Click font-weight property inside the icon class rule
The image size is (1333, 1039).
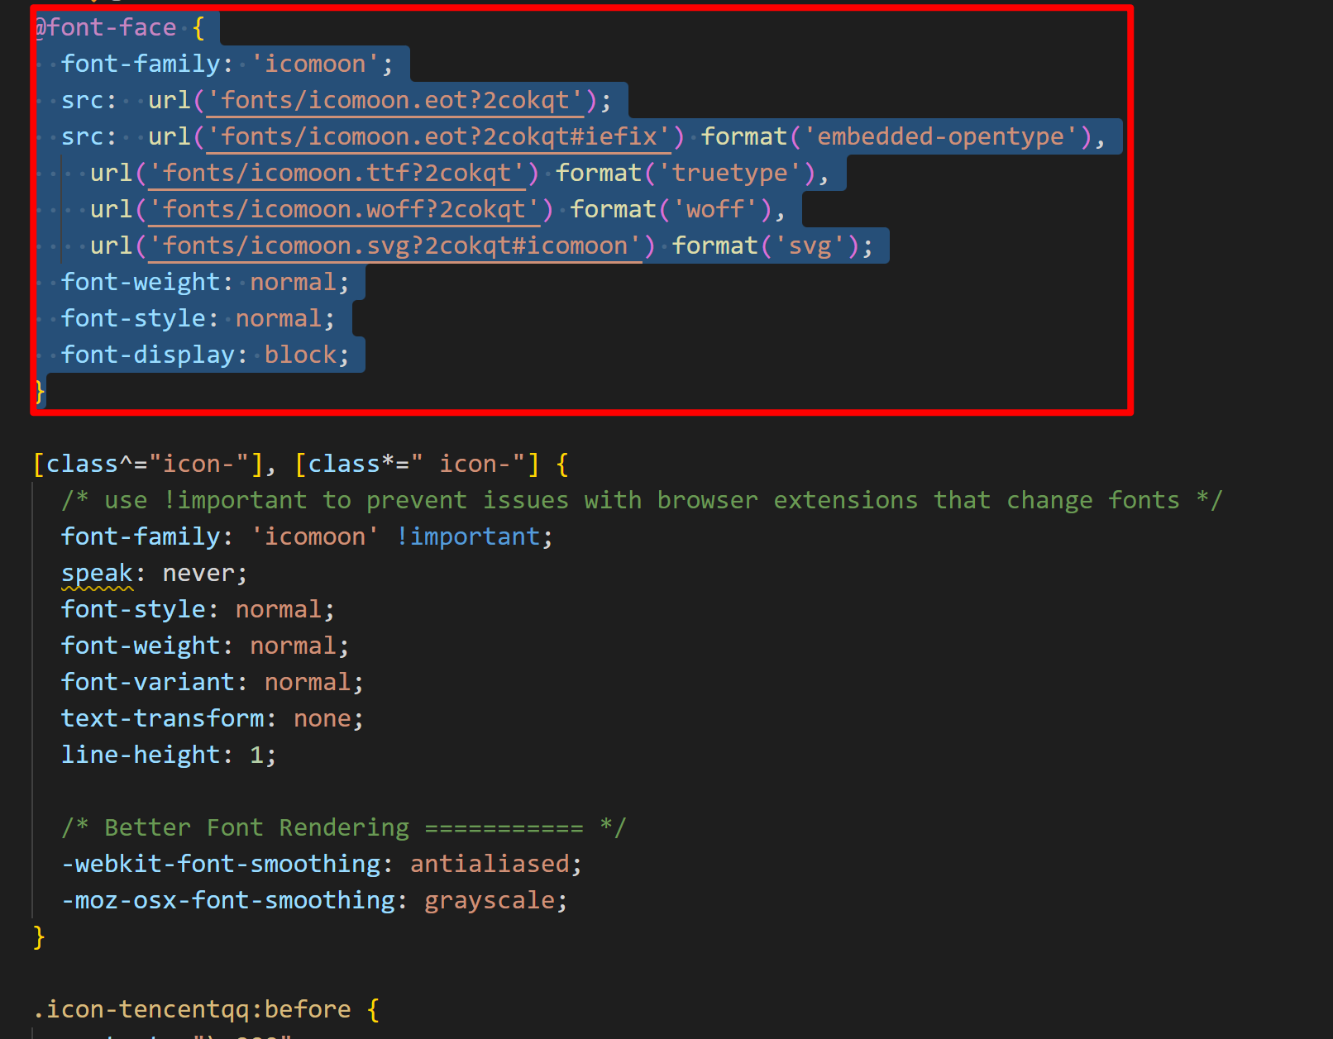point(141,646)
